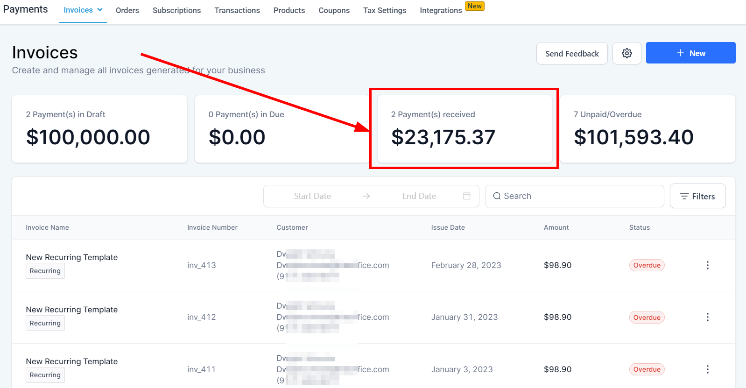The width and height of the screenshot is (746, 388).
Task: Expand the Invoices tab dropdown chevron
Action: tap(100, 10)
